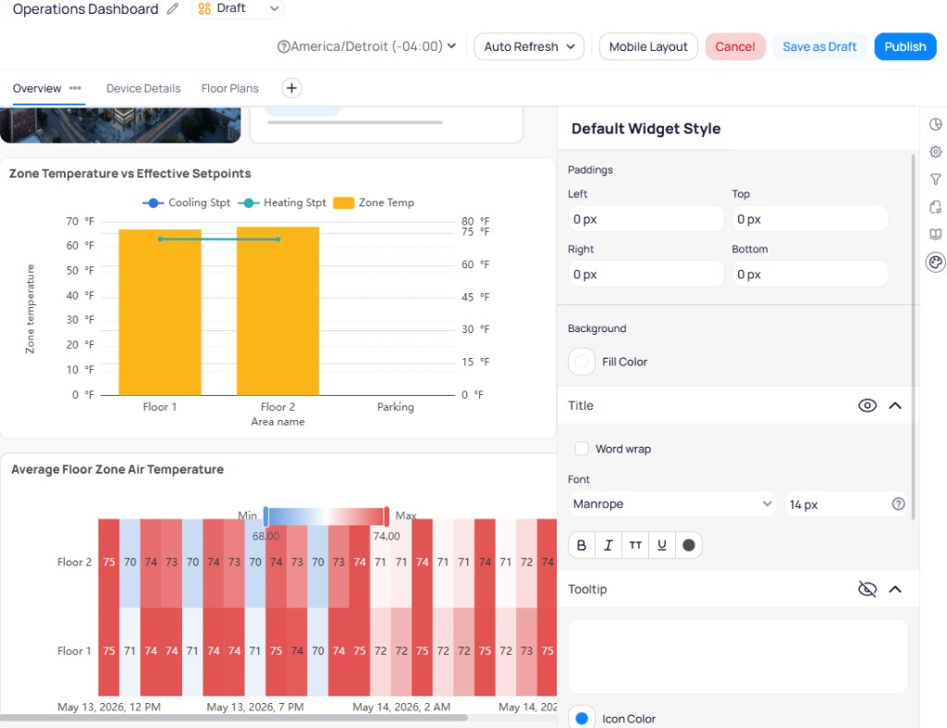Toggle Tooltip visibility crossed-eye icon
This screenshot has height=728, width=947.
point(867,589)
